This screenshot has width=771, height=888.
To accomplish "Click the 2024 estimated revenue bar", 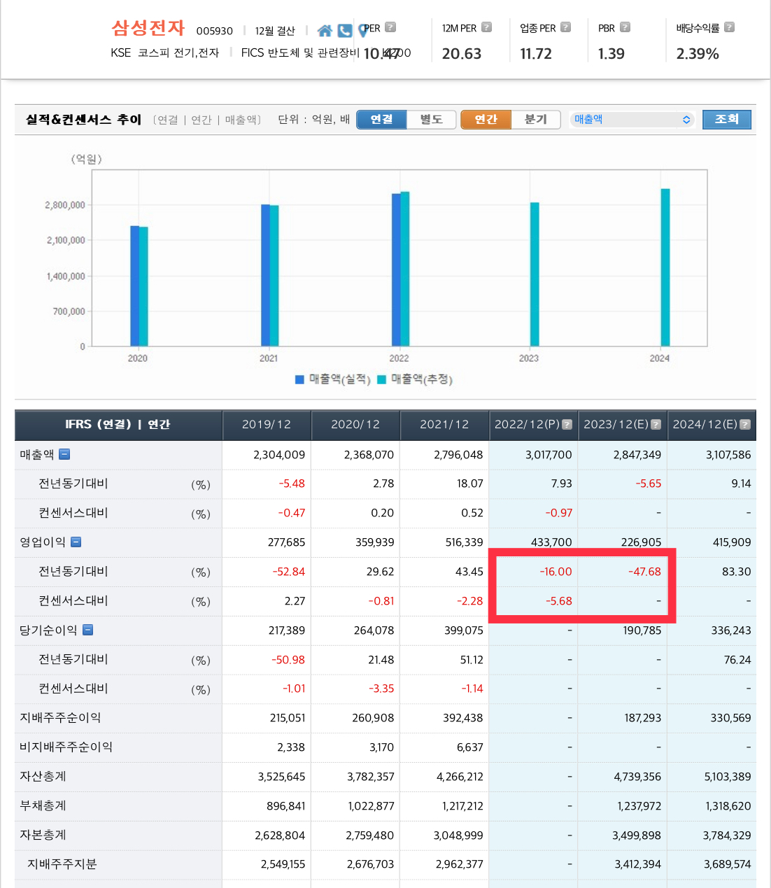I will (665, 267).
